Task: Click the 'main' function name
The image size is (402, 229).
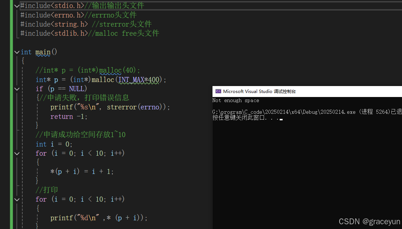Action: pyautogui.click(x=43, y=52)
